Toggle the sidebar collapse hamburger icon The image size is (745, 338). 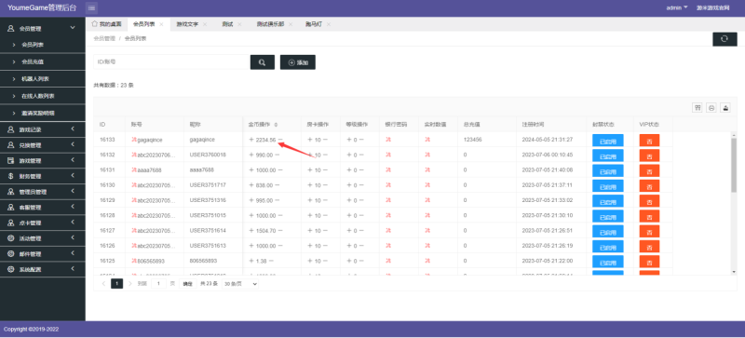91,7
